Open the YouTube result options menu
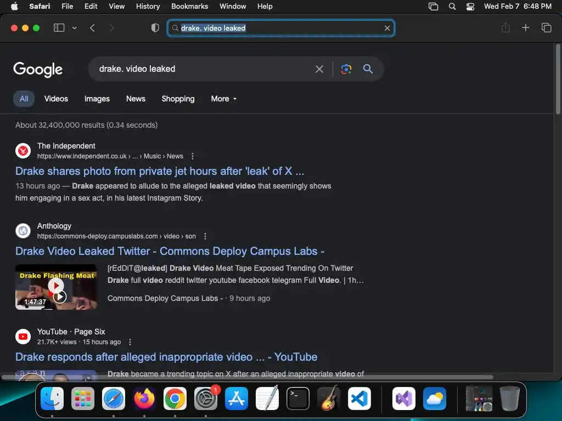This screenshot has width=562, height=421. point(130,342)
